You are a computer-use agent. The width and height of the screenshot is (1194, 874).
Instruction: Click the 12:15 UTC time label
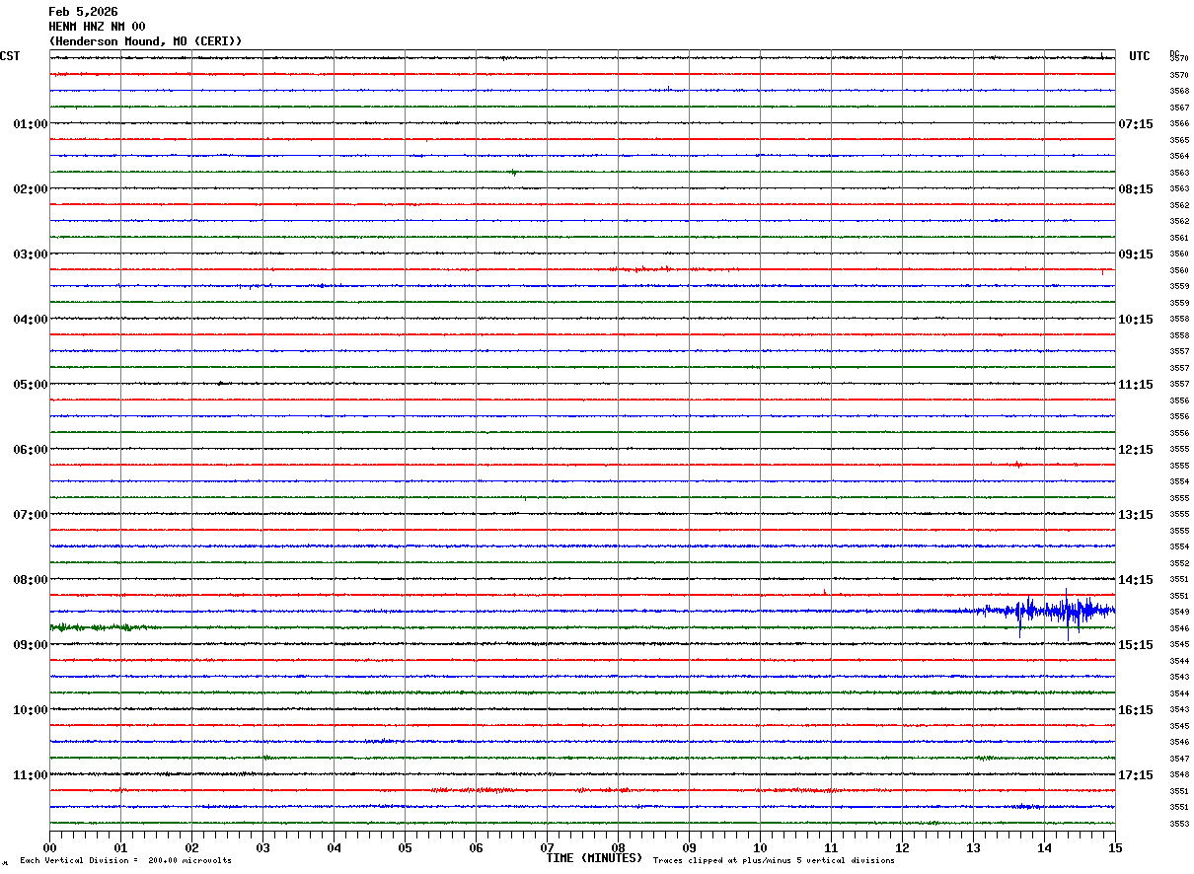1135,450
